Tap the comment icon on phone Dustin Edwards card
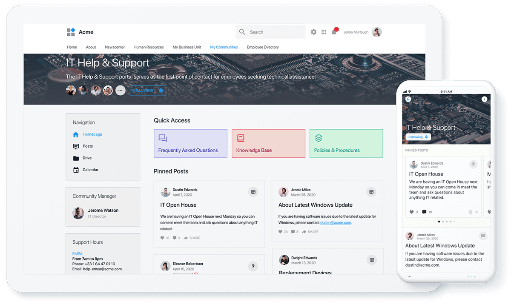Viewport: 511px width, 304px height. click(x=473, y=164)
